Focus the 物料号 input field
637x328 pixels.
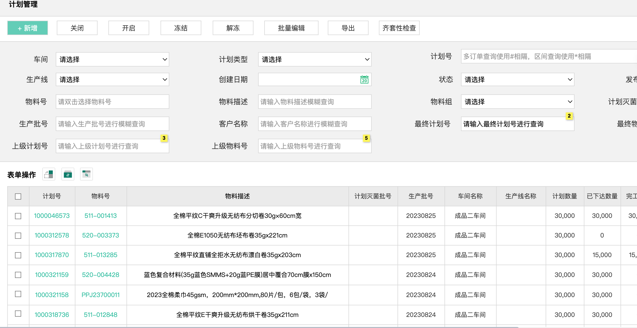click(x=113, y=102)
